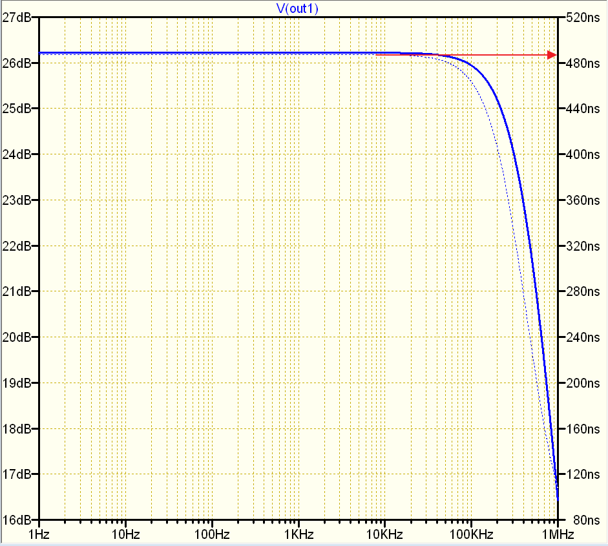This screenshot has width=608, height=546.
Task: Click the 520ns right axis label
Action: click(583, 17)
